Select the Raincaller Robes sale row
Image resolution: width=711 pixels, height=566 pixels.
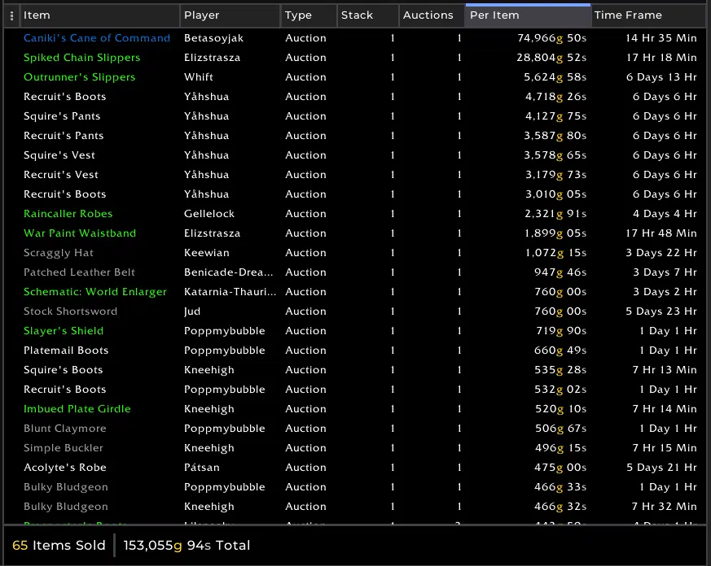tap(68, 214)
